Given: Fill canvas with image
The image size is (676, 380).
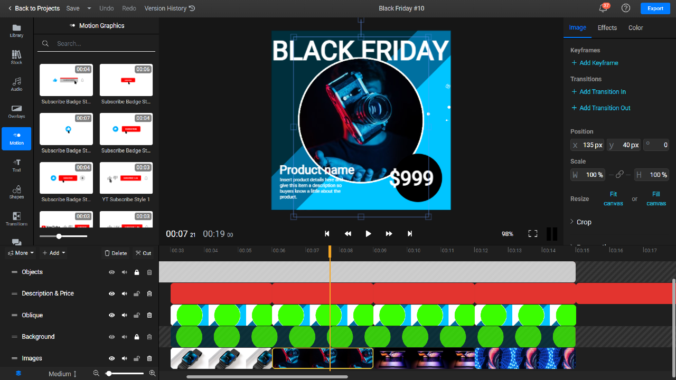Looking at the screenshot, I should tap(656, 199).
